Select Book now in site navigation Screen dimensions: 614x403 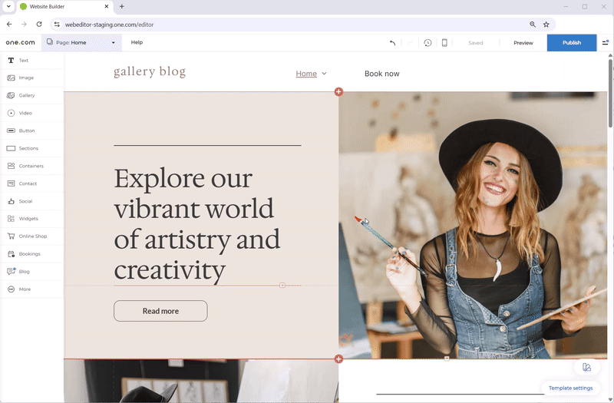pyautogui.click(x=381, y=74)
